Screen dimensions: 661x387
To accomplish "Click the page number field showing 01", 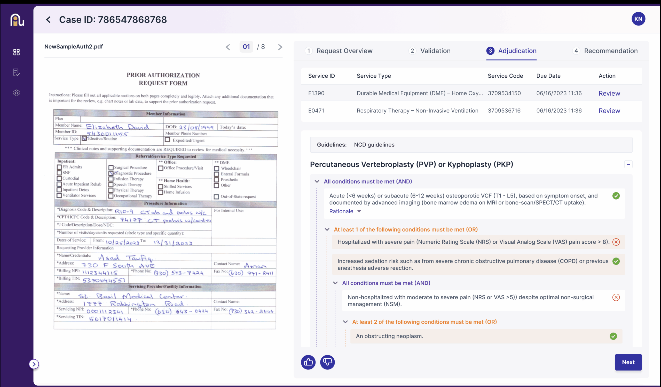I will [246, 47].
